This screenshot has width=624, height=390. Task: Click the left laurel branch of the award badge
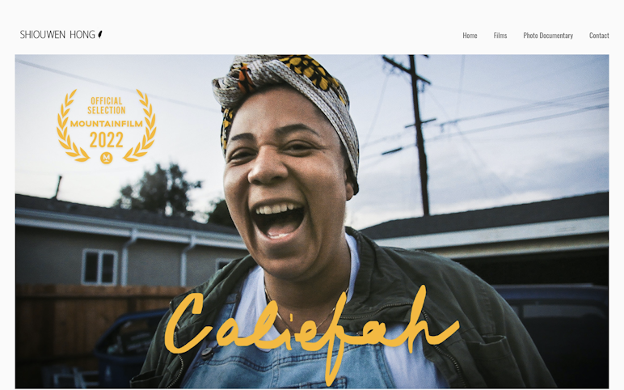coord(72,125)
